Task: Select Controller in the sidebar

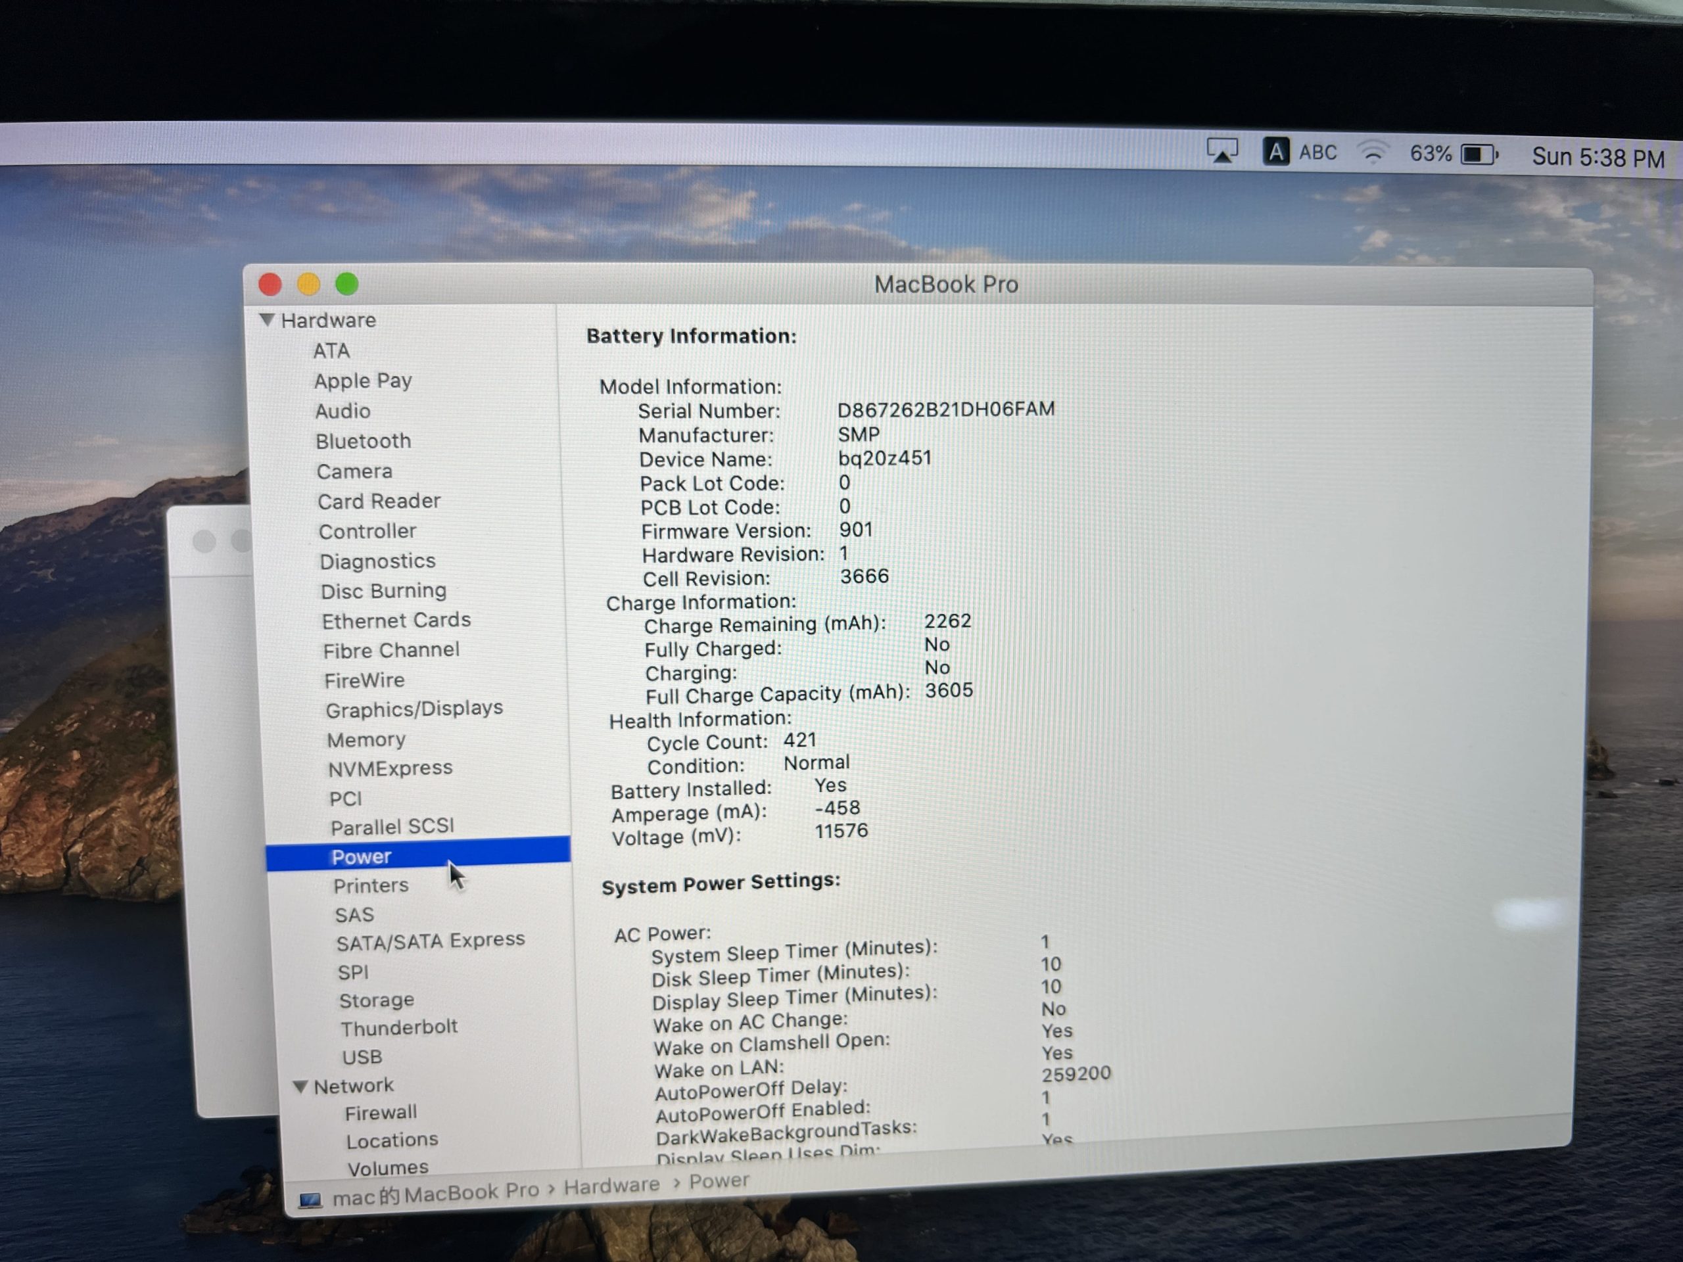Action: [367, 531]
